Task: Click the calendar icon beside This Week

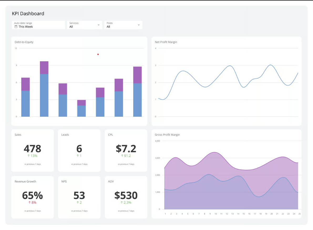Action: [16, 27]
